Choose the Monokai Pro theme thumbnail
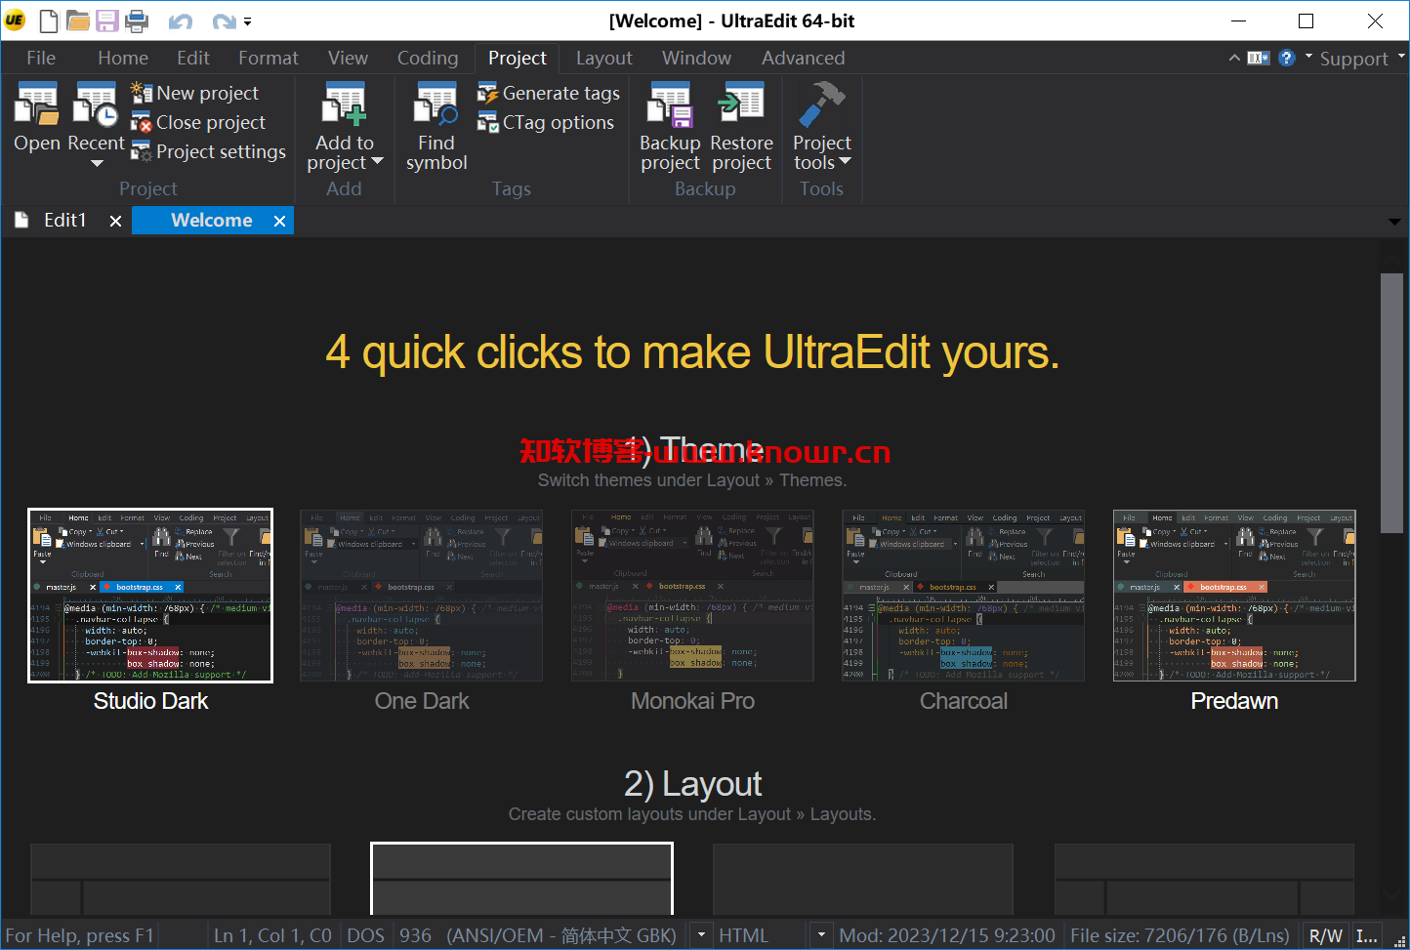Viewport: 1410px width, 950px height. (x=692, y=596)
